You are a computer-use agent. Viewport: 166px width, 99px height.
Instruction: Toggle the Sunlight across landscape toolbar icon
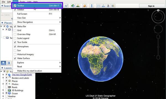[78, 6]
